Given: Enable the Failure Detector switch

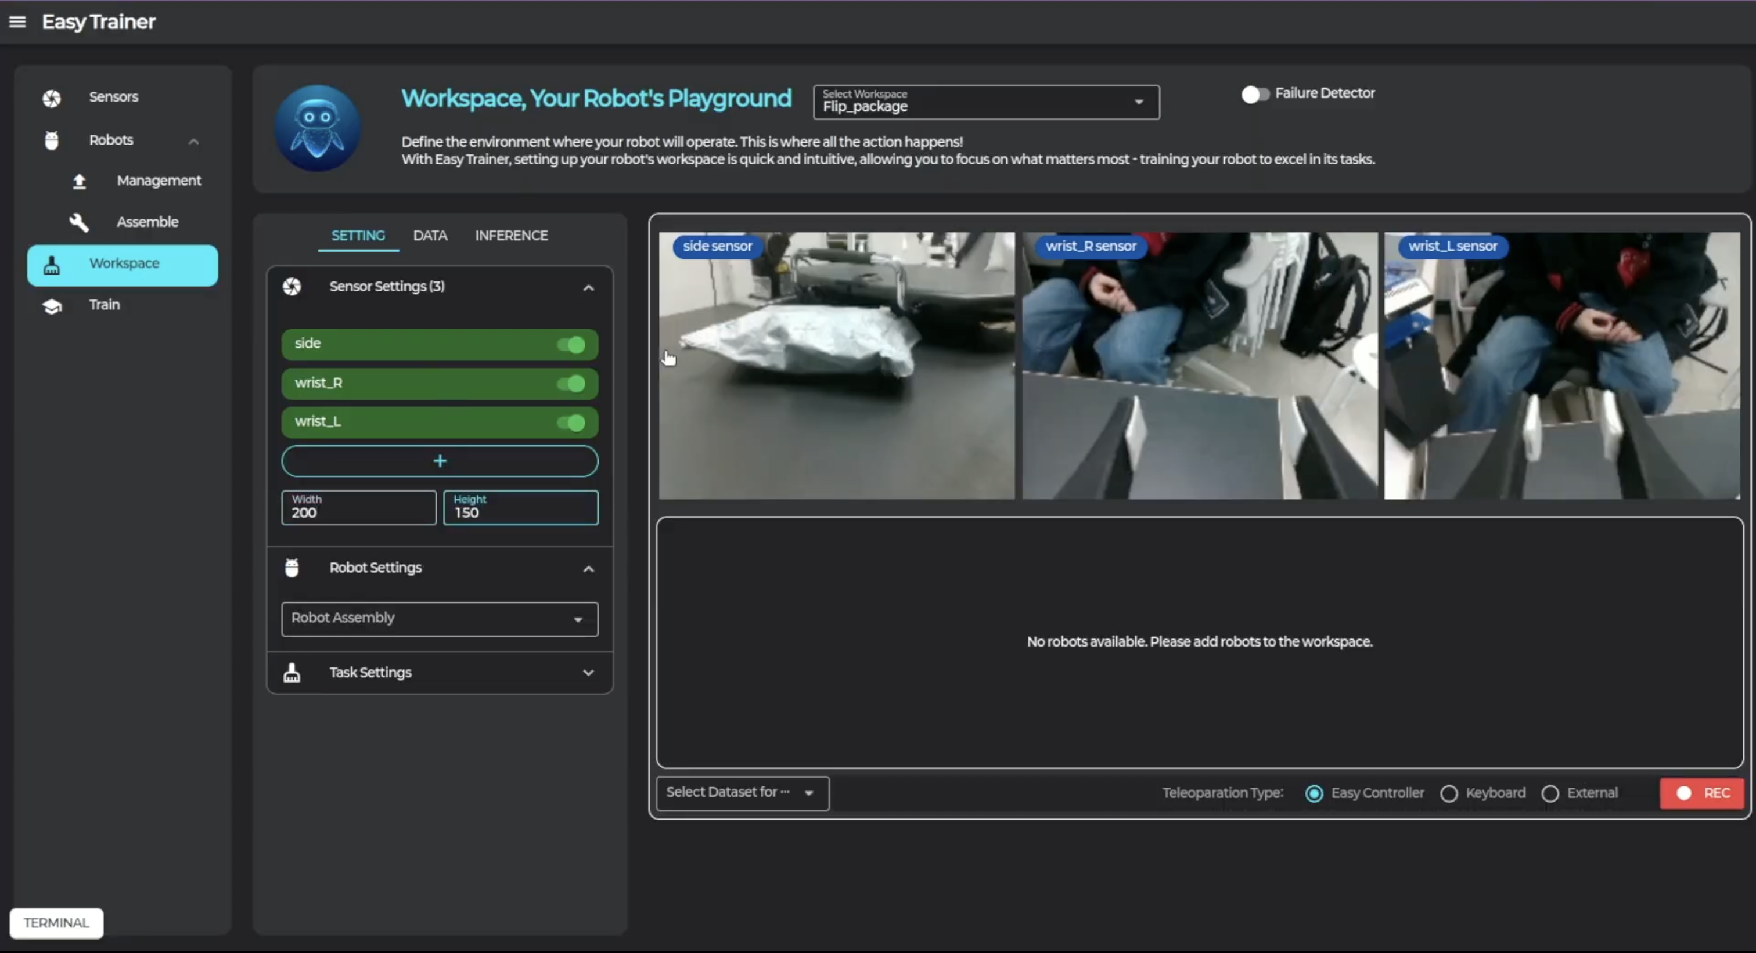Looking at the screenshot, I should 1254,94.
